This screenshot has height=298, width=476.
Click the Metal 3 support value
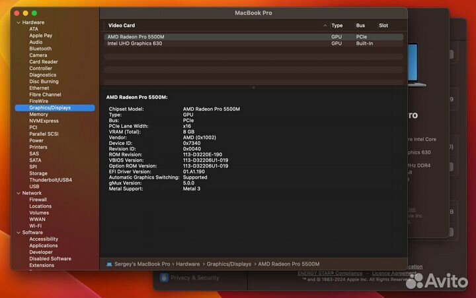(x=192, y=189)
